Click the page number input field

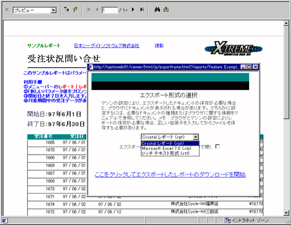[109, 10]
